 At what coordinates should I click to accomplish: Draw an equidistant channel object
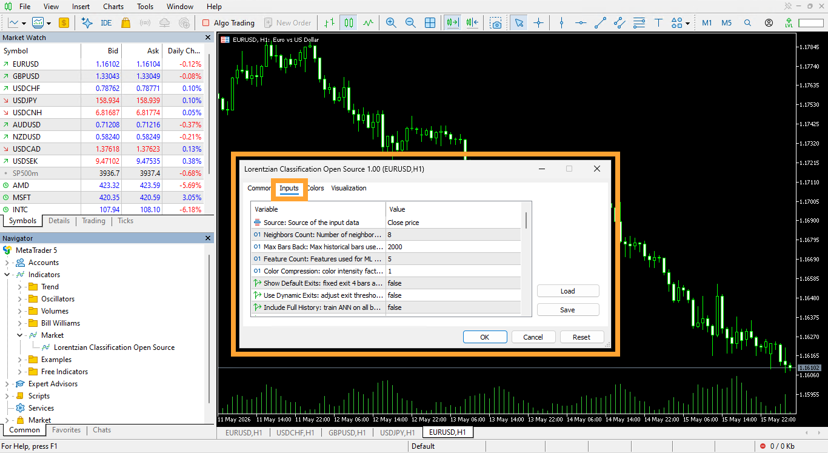(x=619, y=23)
